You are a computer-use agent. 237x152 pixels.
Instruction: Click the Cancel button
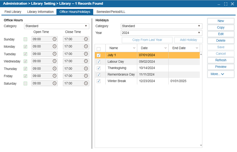(221, 54)
